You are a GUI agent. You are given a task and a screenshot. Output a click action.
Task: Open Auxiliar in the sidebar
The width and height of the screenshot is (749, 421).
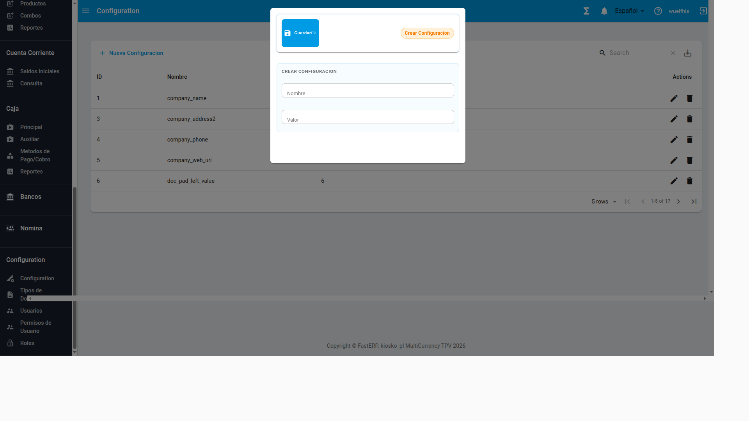pyautogui.click(x=30, y=139)
